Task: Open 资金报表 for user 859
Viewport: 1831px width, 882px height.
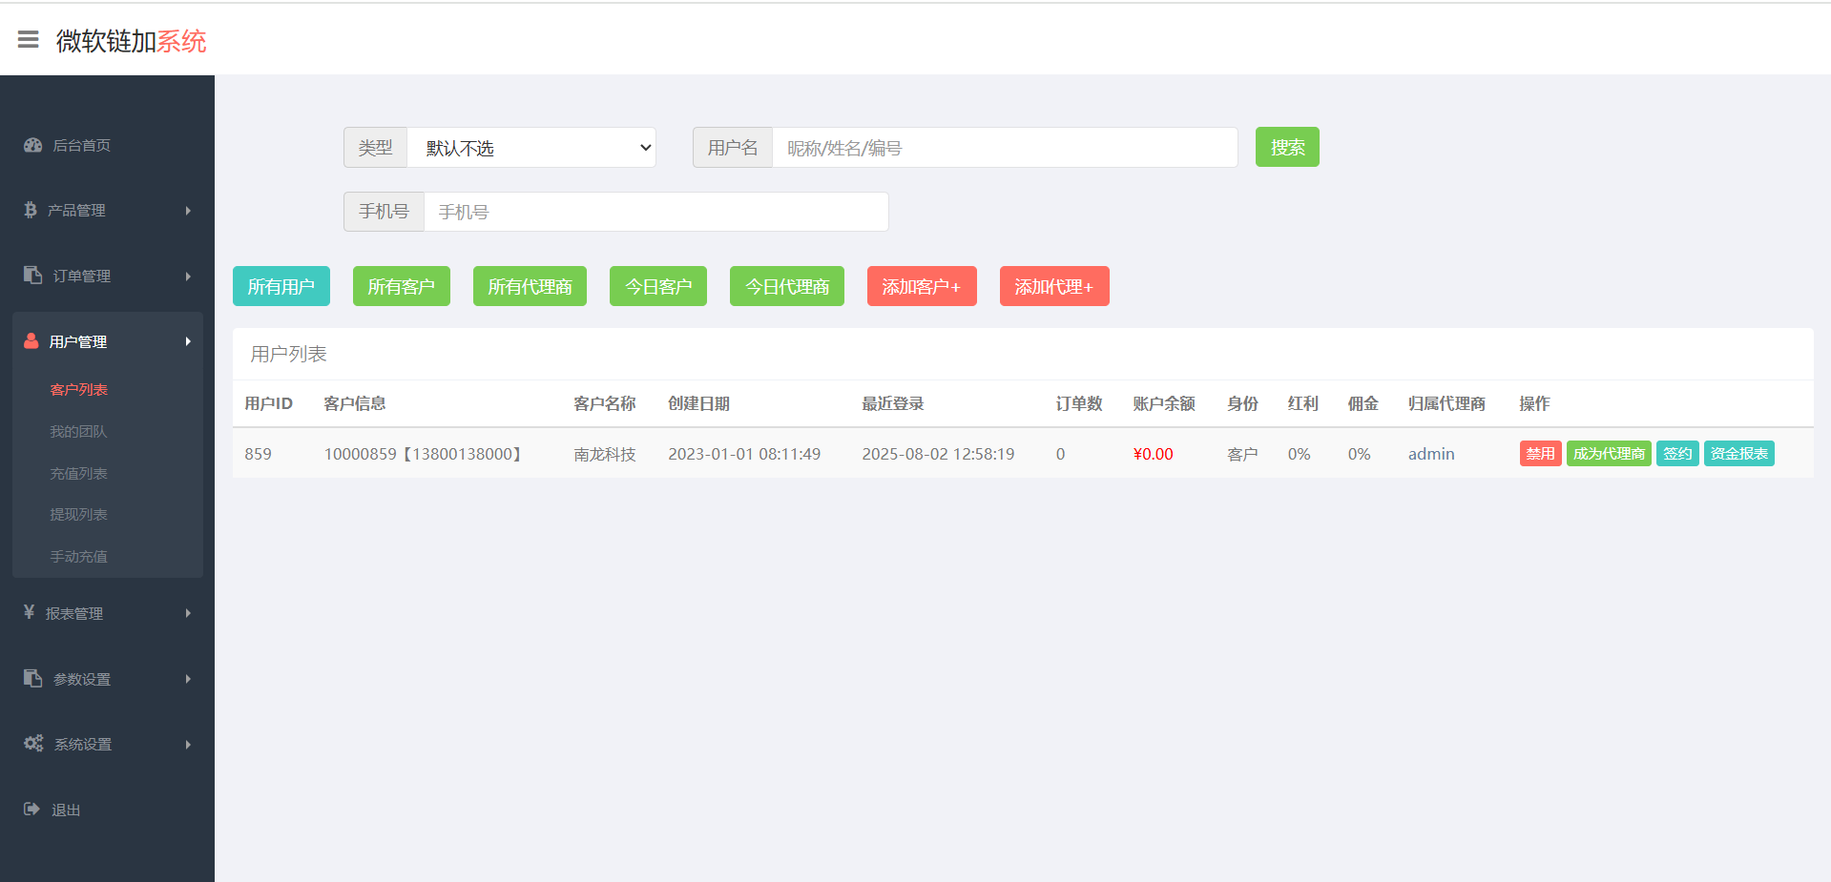Action: 1739,454
